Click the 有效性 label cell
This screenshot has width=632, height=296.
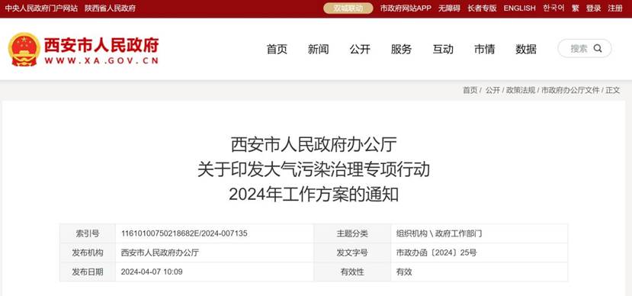pos(352,272)
